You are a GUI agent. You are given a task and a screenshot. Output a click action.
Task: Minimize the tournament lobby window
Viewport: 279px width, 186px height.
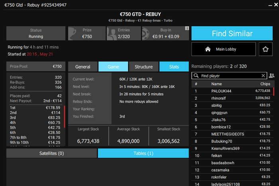tap(270, 6)
